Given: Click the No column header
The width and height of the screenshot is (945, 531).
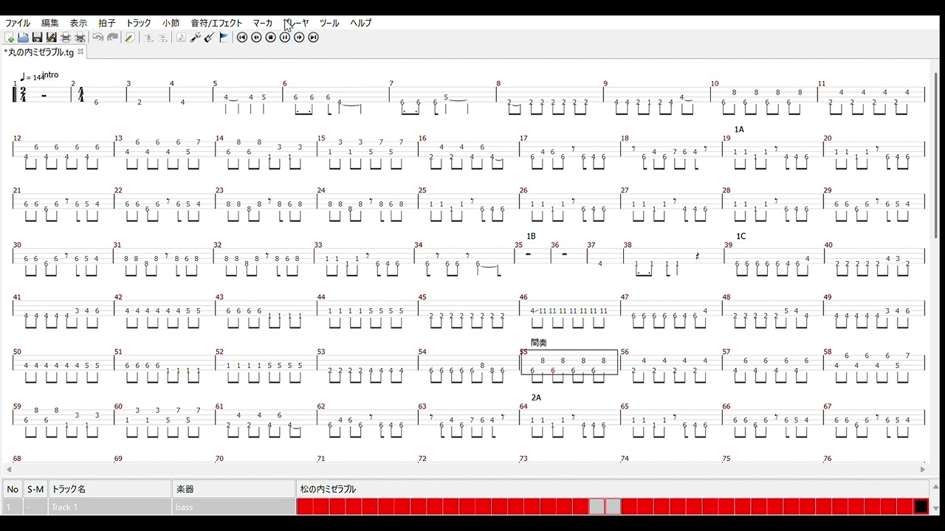Looking at the screenshot, I should click(x=13, y=489).
